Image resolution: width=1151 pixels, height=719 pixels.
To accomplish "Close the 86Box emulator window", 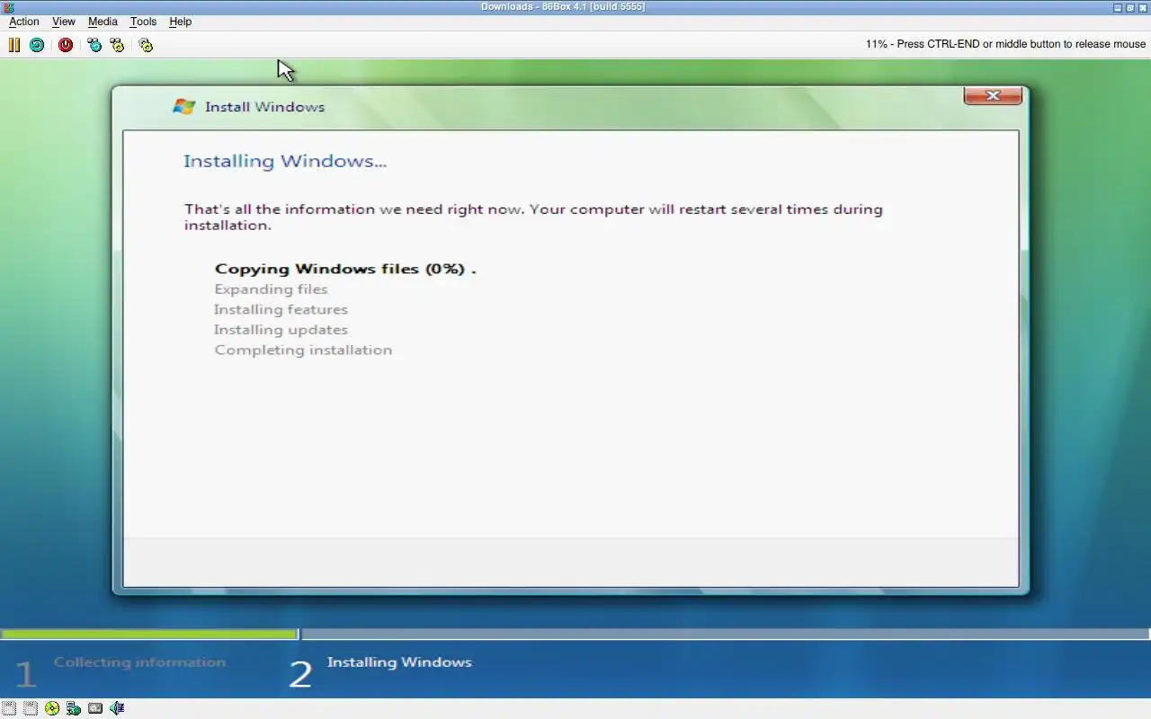I will pyautogui.click(x=1143, y=7).
